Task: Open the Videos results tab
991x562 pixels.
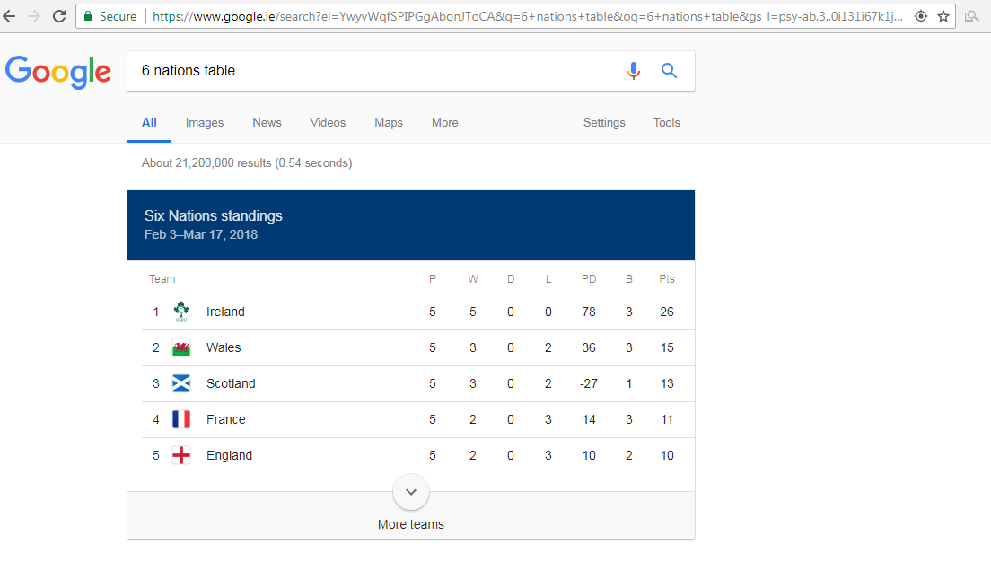Action: pyautogui.click(x=328, y=123)
